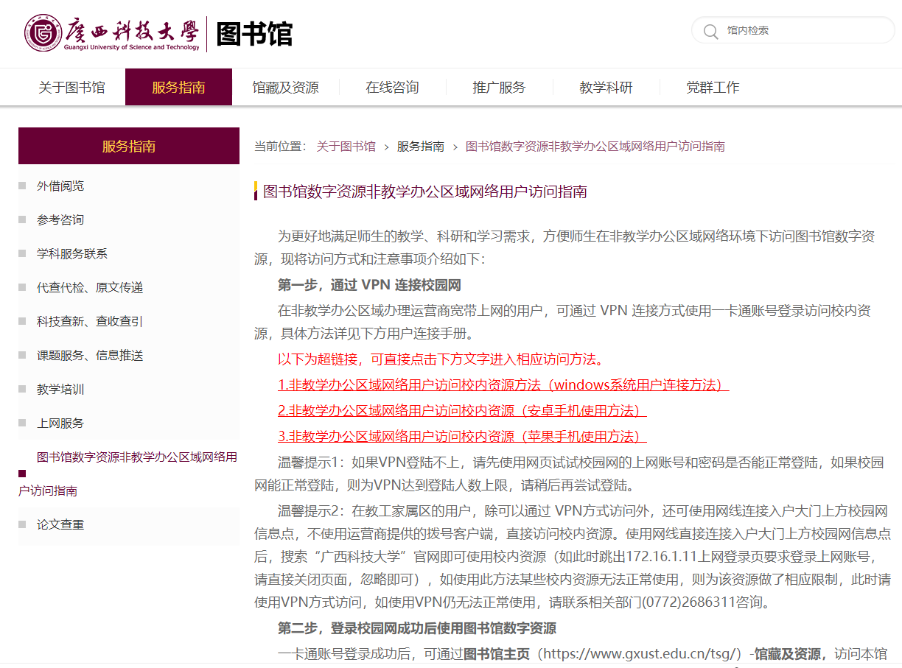Click the last breadcrumb 图书馆数字资源非教学办公区域网络用户访问指南
This screenshot has height=668, width=902.
(x=595, y=146)
